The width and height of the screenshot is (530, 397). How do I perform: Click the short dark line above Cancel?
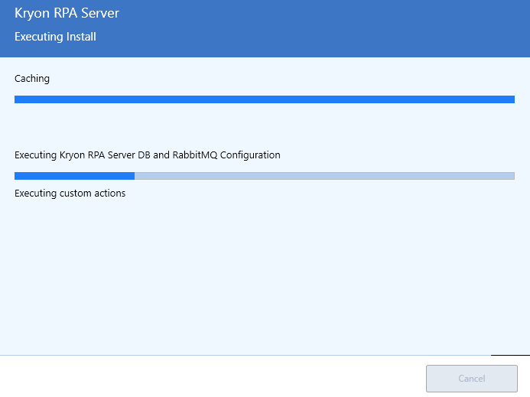coord(510,356)
